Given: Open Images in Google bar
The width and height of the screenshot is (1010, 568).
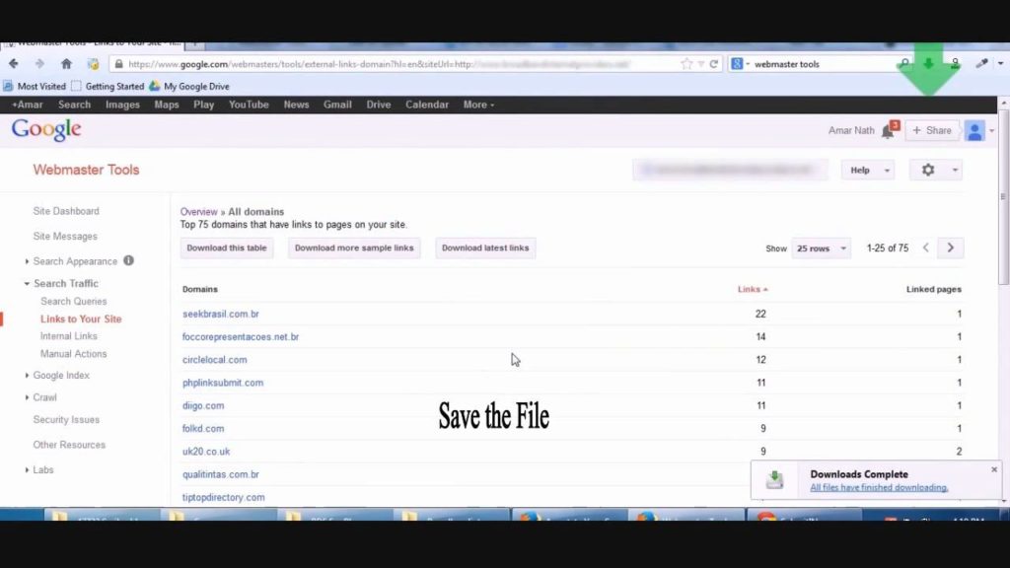Looking at the screenshot, I should [x=122, y=105].
